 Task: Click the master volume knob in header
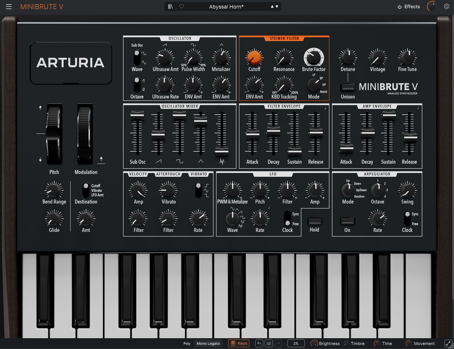[x=432, y=7]
